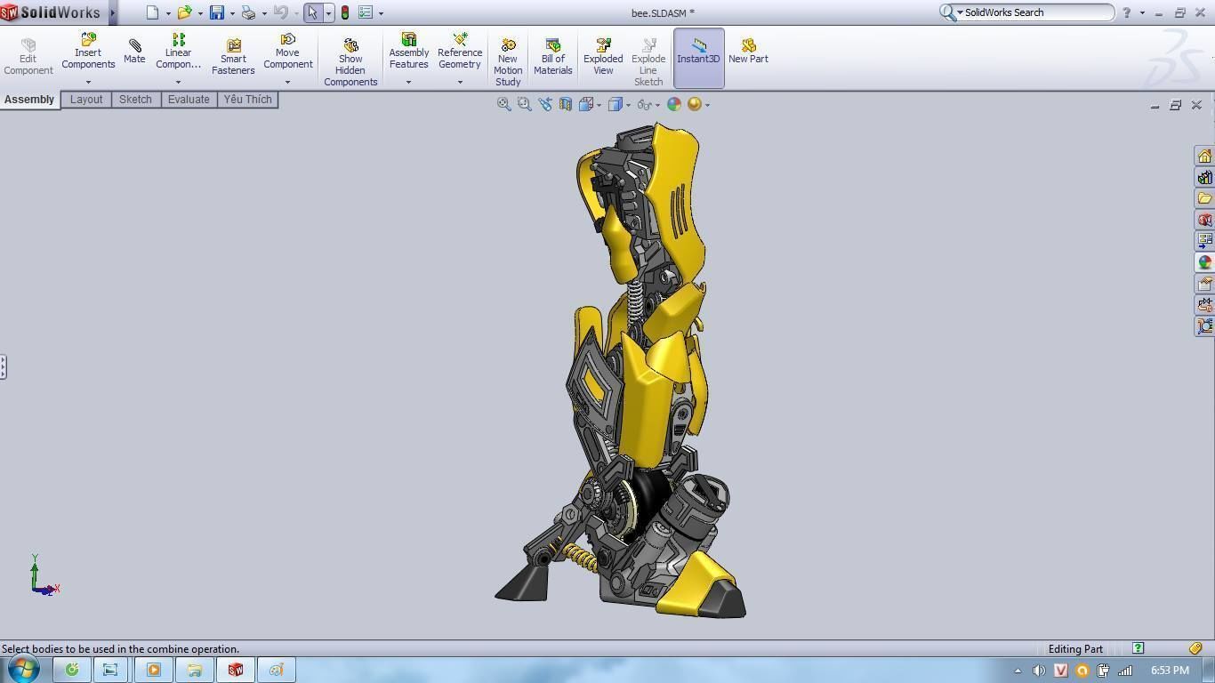Open Appearances color ball icon in task pane
Screen dimensions: 1215x683
(x=1204, y=262)
